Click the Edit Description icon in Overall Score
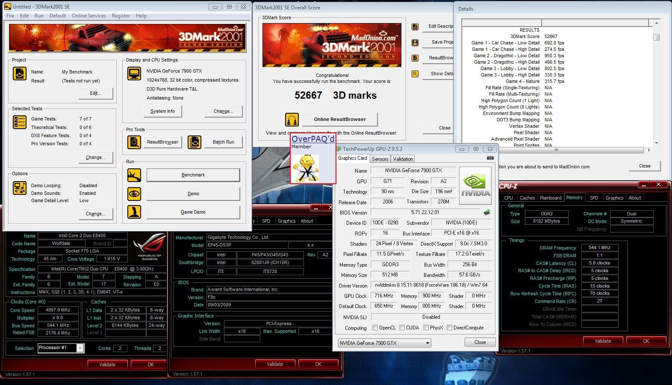The image size is (672, 385). 415,26
